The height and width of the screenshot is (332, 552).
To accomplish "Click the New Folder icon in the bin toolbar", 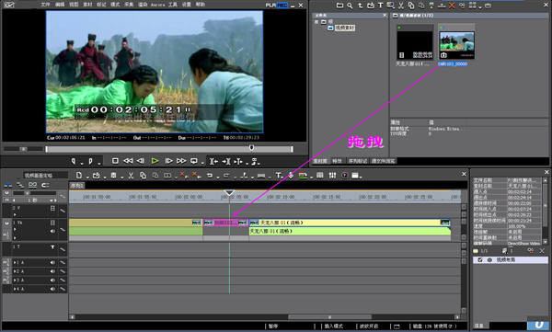I will tap(339, 6).
